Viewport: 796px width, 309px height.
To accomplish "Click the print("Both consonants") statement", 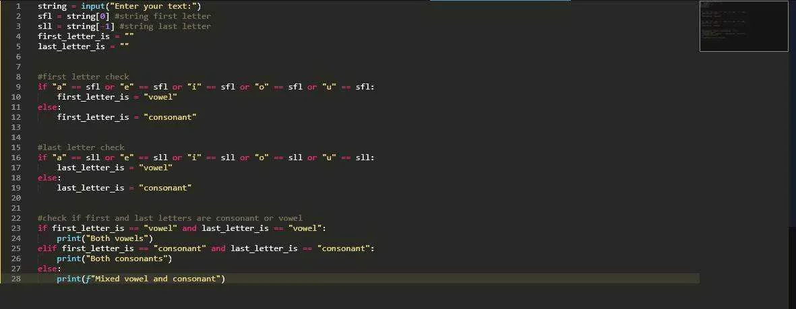I will coord(115,259).
